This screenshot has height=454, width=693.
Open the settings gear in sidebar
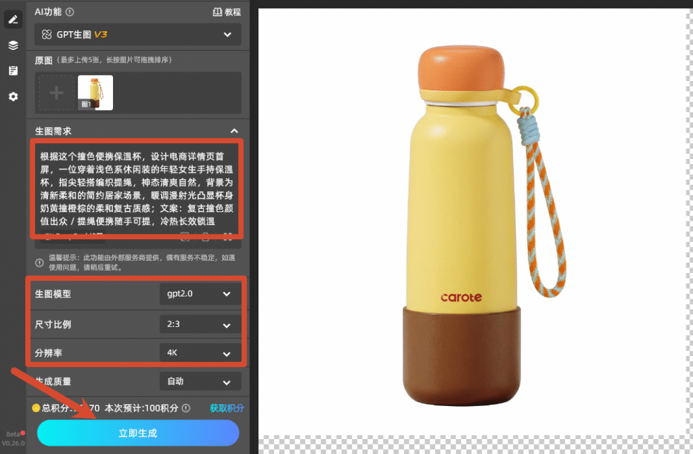pyautogui.click(x=13, y=96)
